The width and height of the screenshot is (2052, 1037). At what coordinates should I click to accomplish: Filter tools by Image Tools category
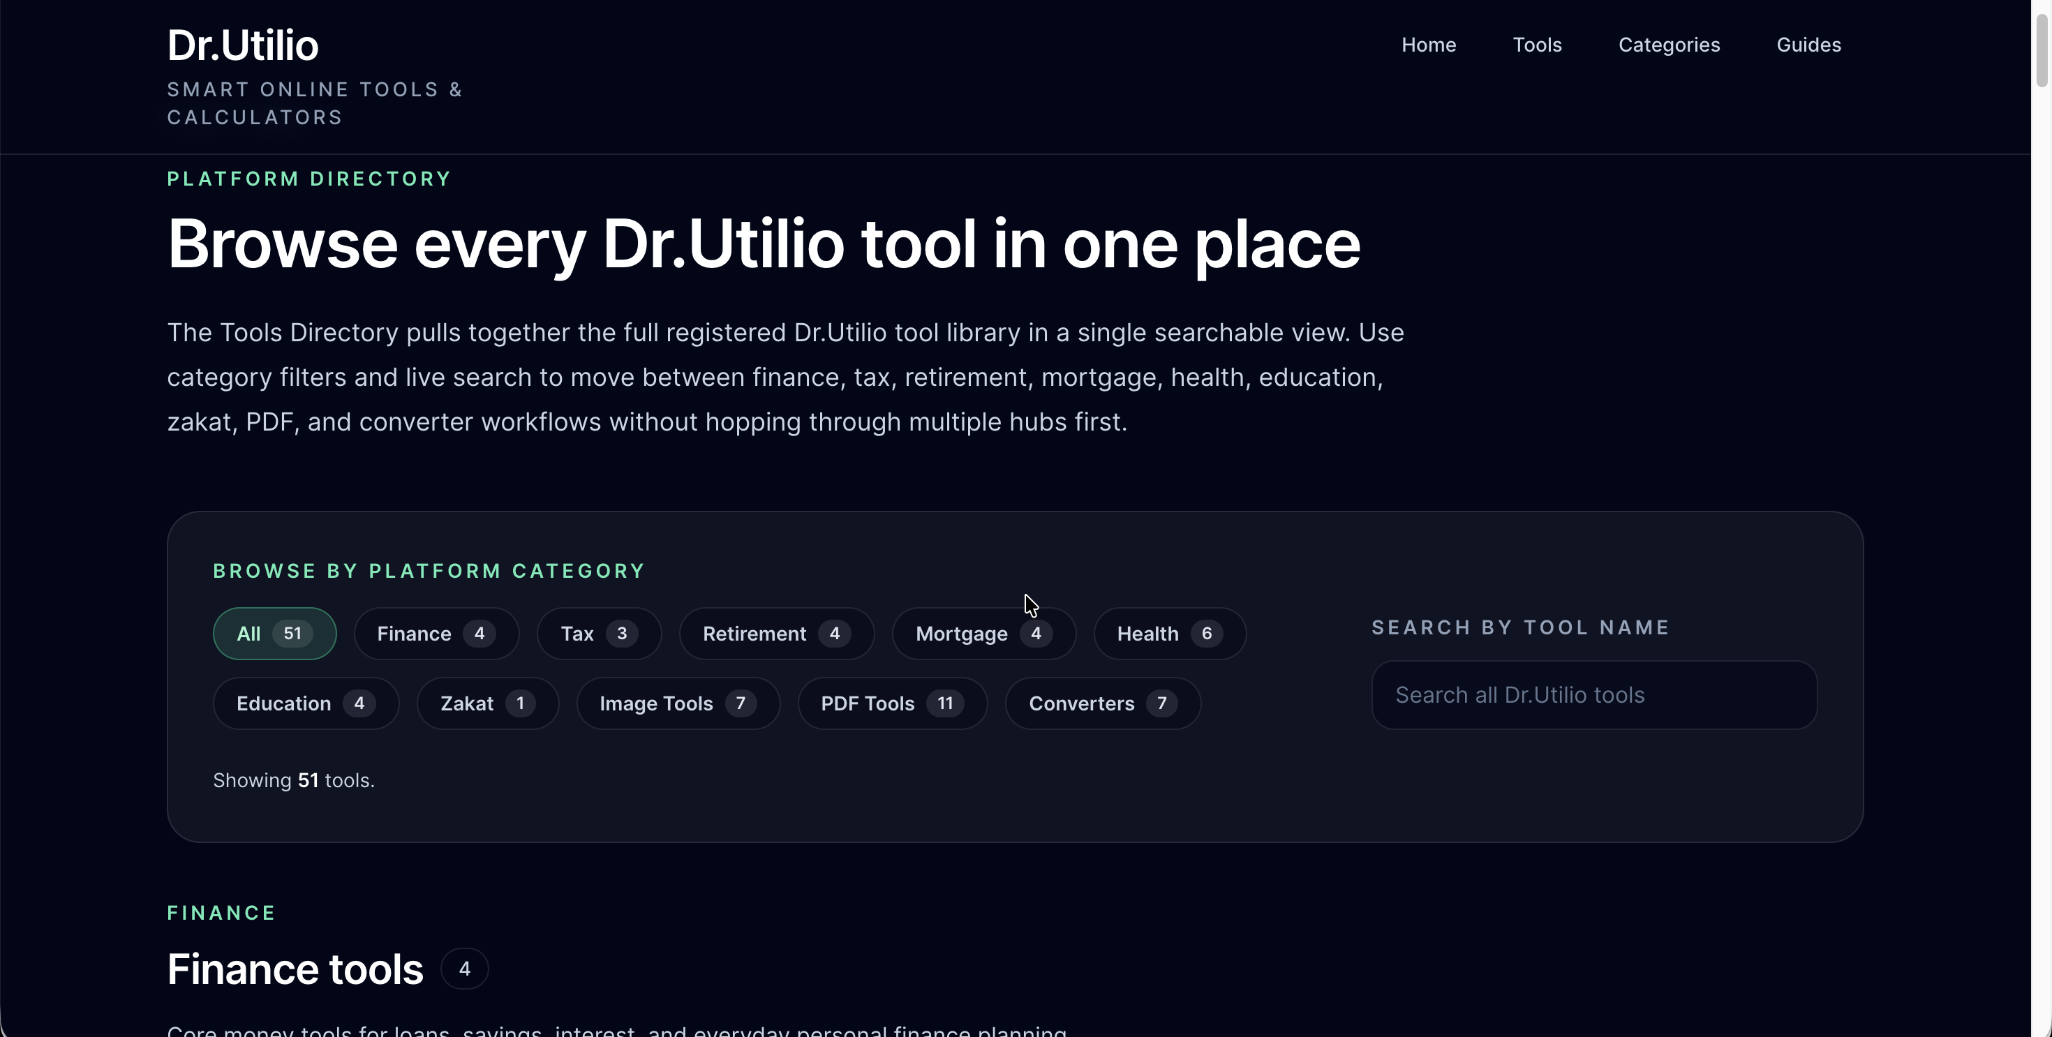point(677,703)
